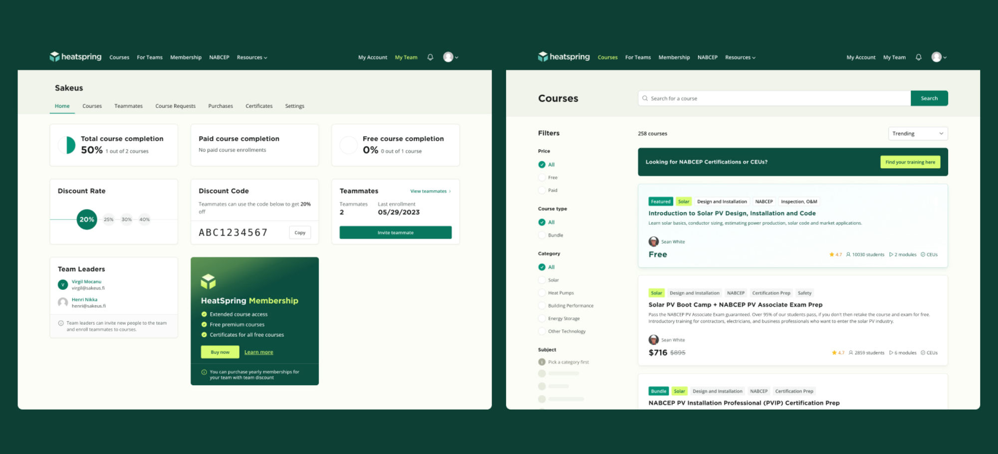Click students icon showing 10030 students
Viewport: 998px width, 454px height.
tap(848, 254)
